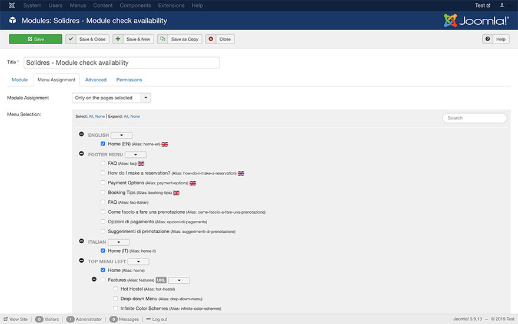Click Expand None link
This screenshot has height=324, width=518.
point(135,117)
